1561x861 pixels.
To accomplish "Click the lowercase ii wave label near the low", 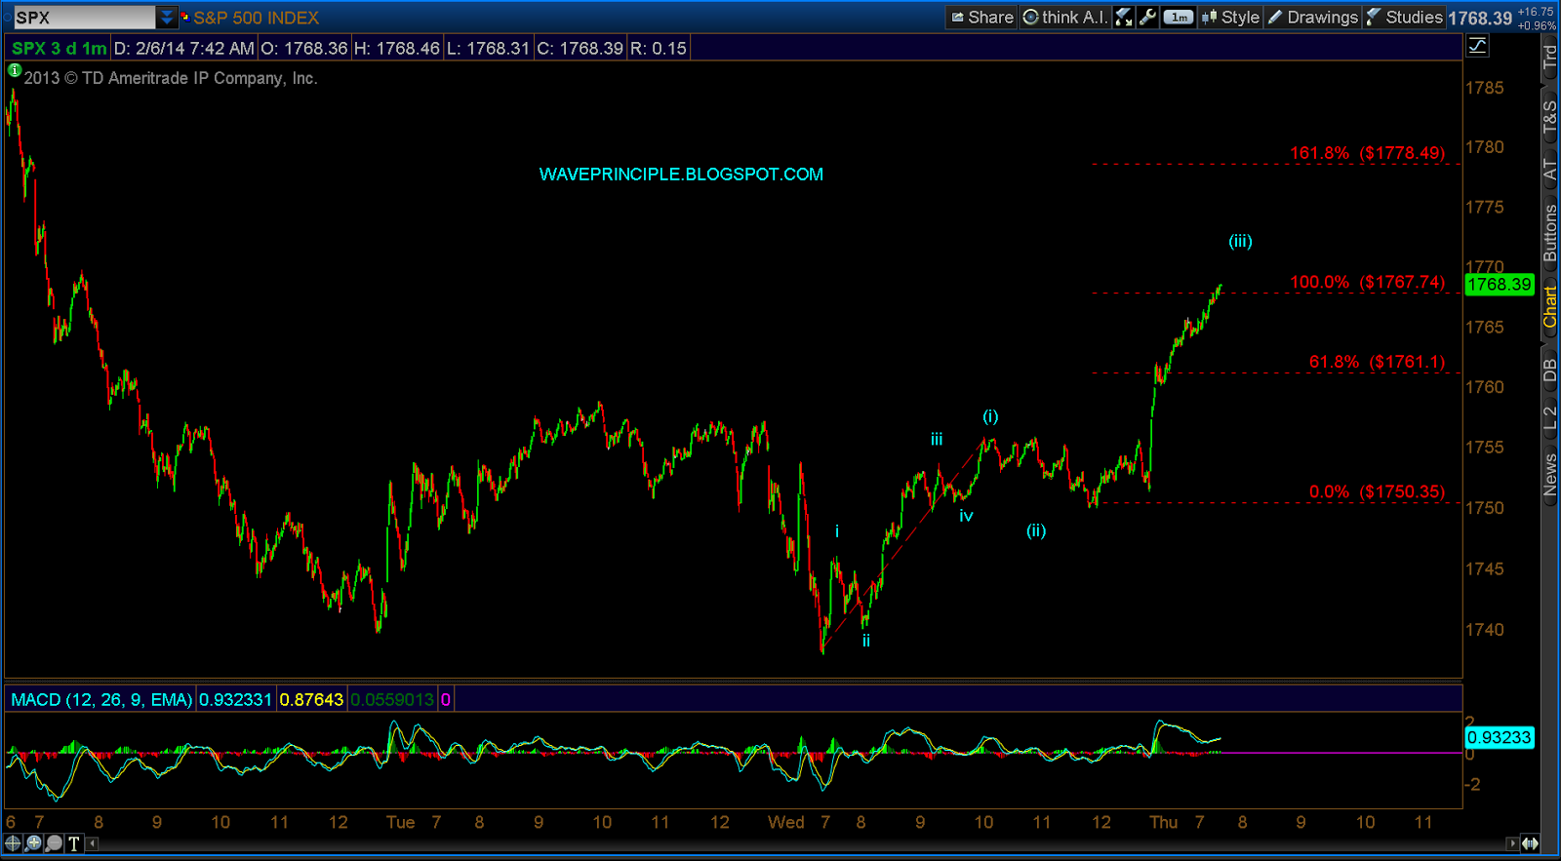I will (x=866, y=641).
